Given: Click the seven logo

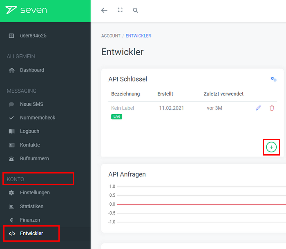Looking at the screenshot, I should click(x=26, y=10).
